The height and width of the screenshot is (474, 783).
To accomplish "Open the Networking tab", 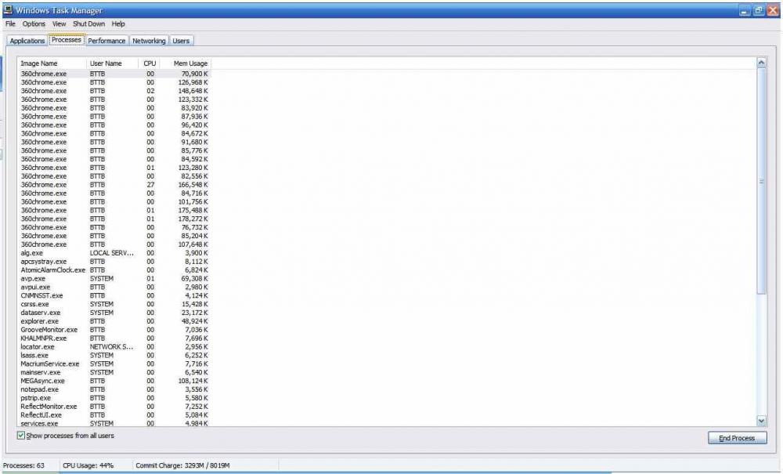I will pyautogui.click(x=149, y=41).
